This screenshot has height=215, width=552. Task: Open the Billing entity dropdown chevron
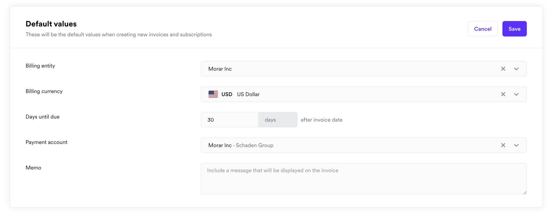[x=516, y=69]
